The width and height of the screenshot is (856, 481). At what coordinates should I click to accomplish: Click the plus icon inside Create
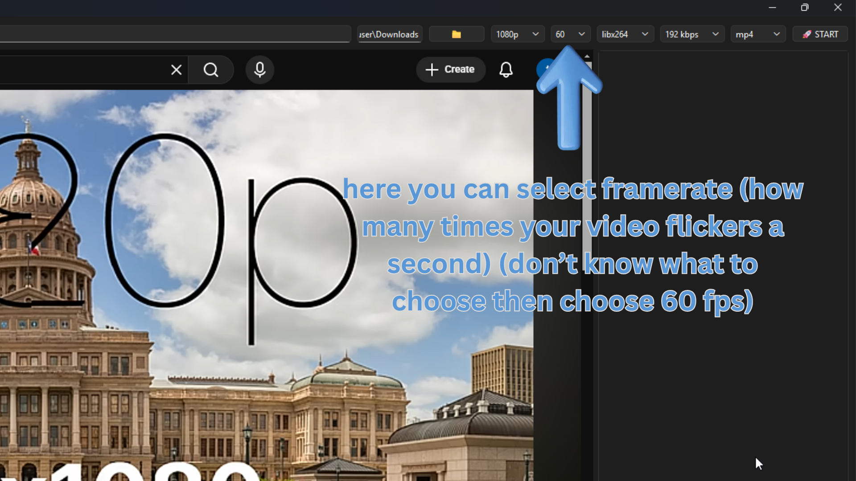tap(432, 69)
